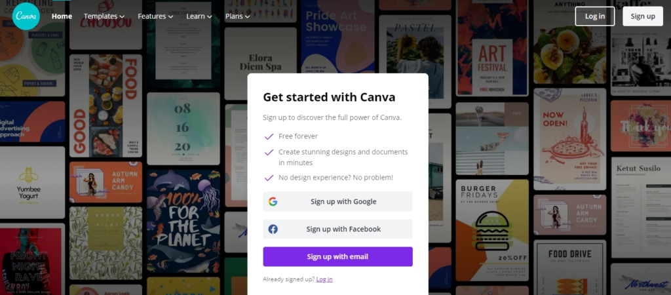The image size is (671, 295).
Task: Click the Log in button in header
Action: pyautogui.click(x=595, y=16)
